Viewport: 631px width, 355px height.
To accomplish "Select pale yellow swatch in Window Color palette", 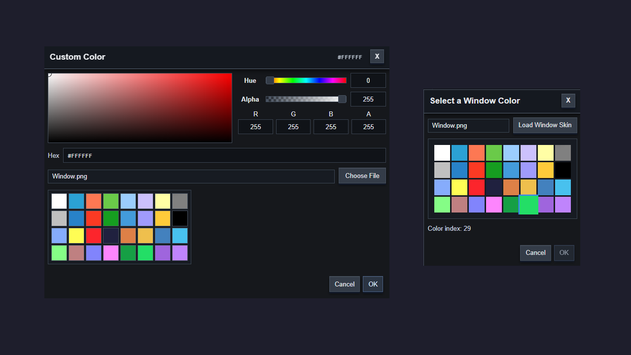I will (x=546, y=153).
